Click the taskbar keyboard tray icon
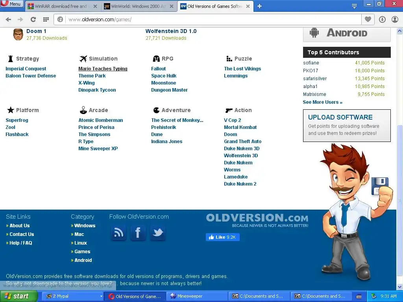Image resolution: width=403 pixels, height=302 pixels. point(359,296)
